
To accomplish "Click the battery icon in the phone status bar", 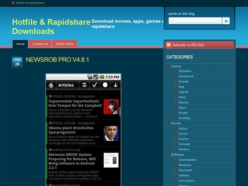I will (102, 77).
